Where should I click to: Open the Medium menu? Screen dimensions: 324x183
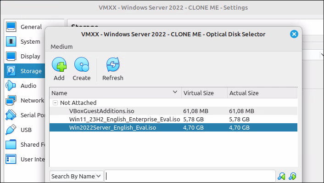(61, 46)
